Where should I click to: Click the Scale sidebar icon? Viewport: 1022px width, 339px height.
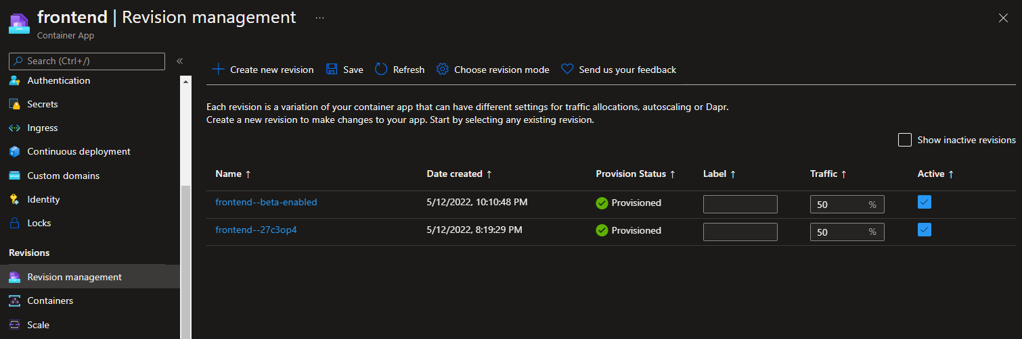(14, 325)
